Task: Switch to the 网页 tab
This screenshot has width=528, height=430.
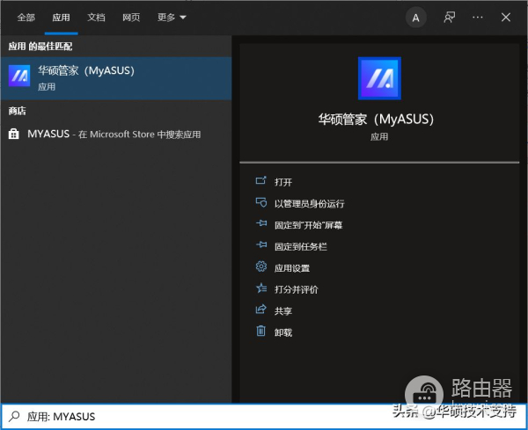Action: [131, 18]
